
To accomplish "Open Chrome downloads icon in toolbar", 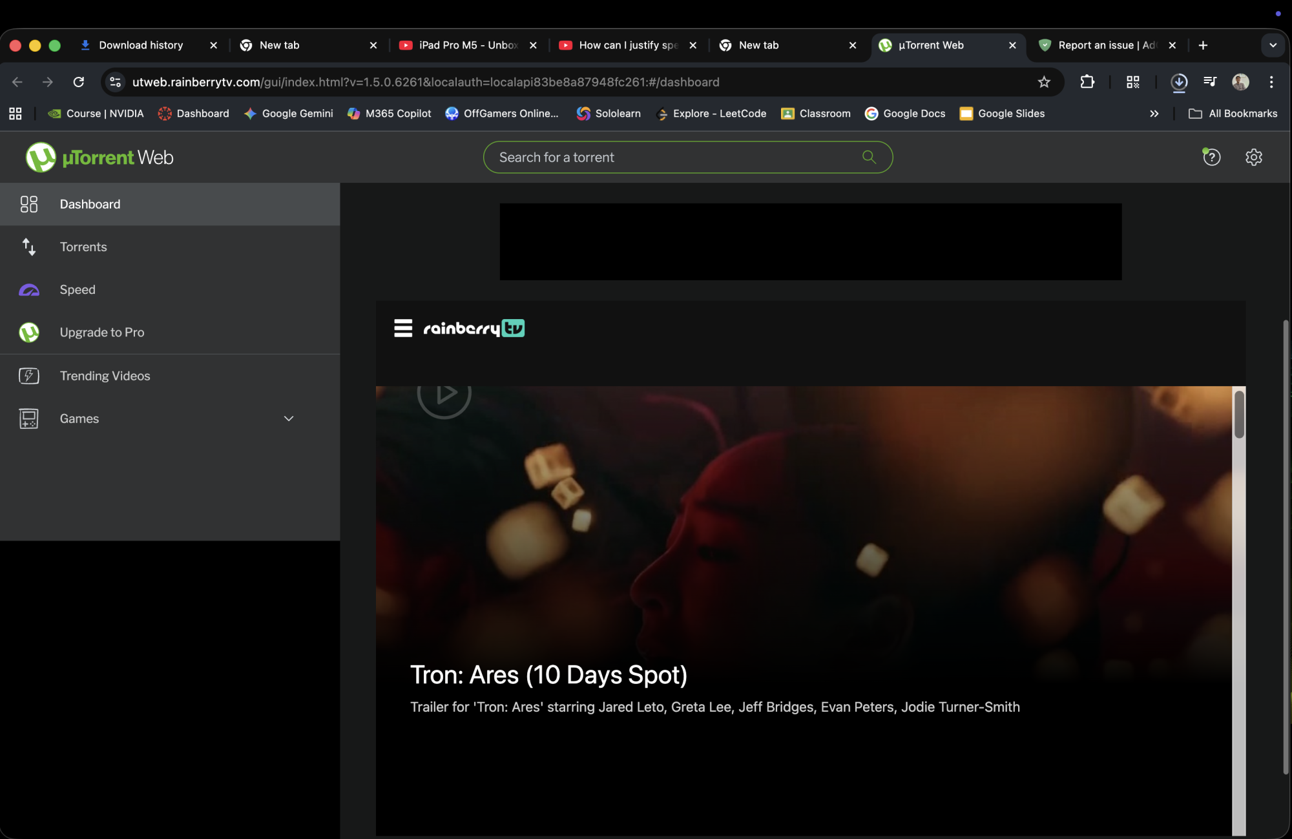I will point(1179,82).
